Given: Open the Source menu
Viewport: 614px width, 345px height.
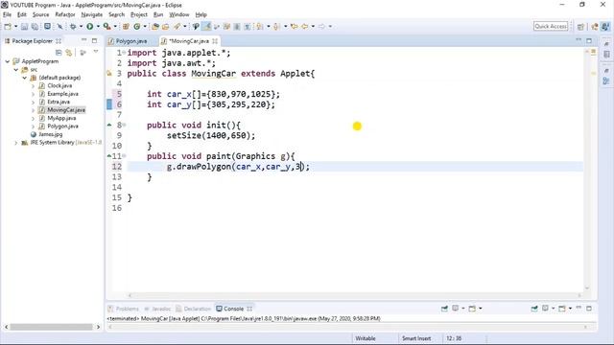Looking at the screenshot, I should 40,14.
